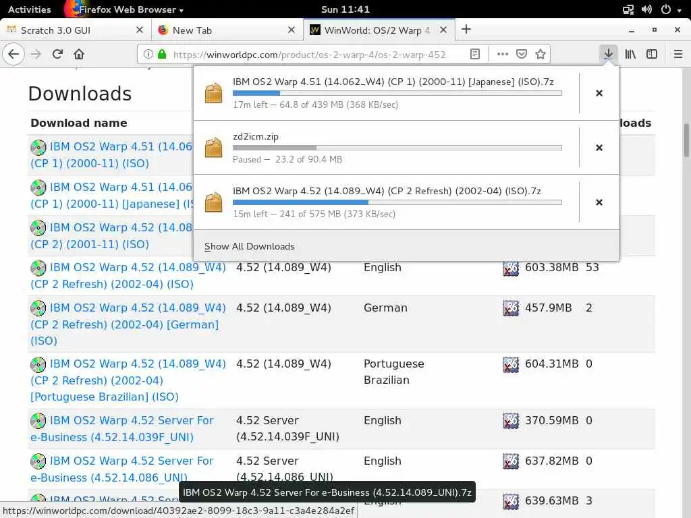The height and width of the screenshot is (518, 691).
Task: Bookmark this page with the star icon
Action: 541,54
